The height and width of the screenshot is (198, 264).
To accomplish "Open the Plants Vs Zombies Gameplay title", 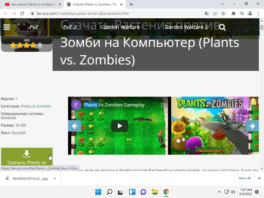I will point(114,105).
